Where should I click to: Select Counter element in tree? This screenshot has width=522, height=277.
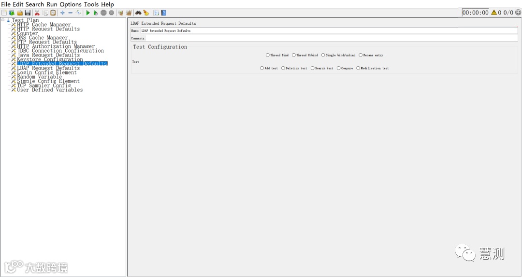point(27,33)
